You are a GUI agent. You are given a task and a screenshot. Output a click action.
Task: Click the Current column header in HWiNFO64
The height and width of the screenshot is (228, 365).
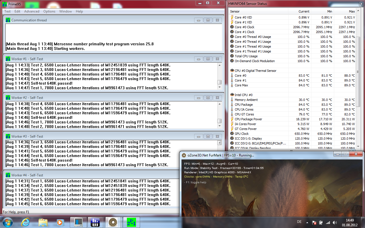click(299, 11)
